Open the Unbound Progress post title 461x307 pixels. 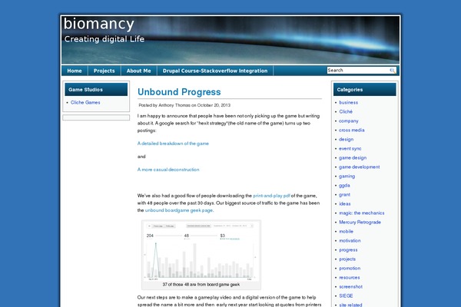pyautogui.click(x=179, y=92)
